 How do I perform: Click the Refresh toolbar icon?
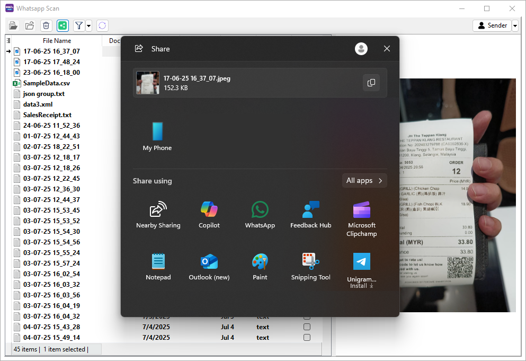102,25
